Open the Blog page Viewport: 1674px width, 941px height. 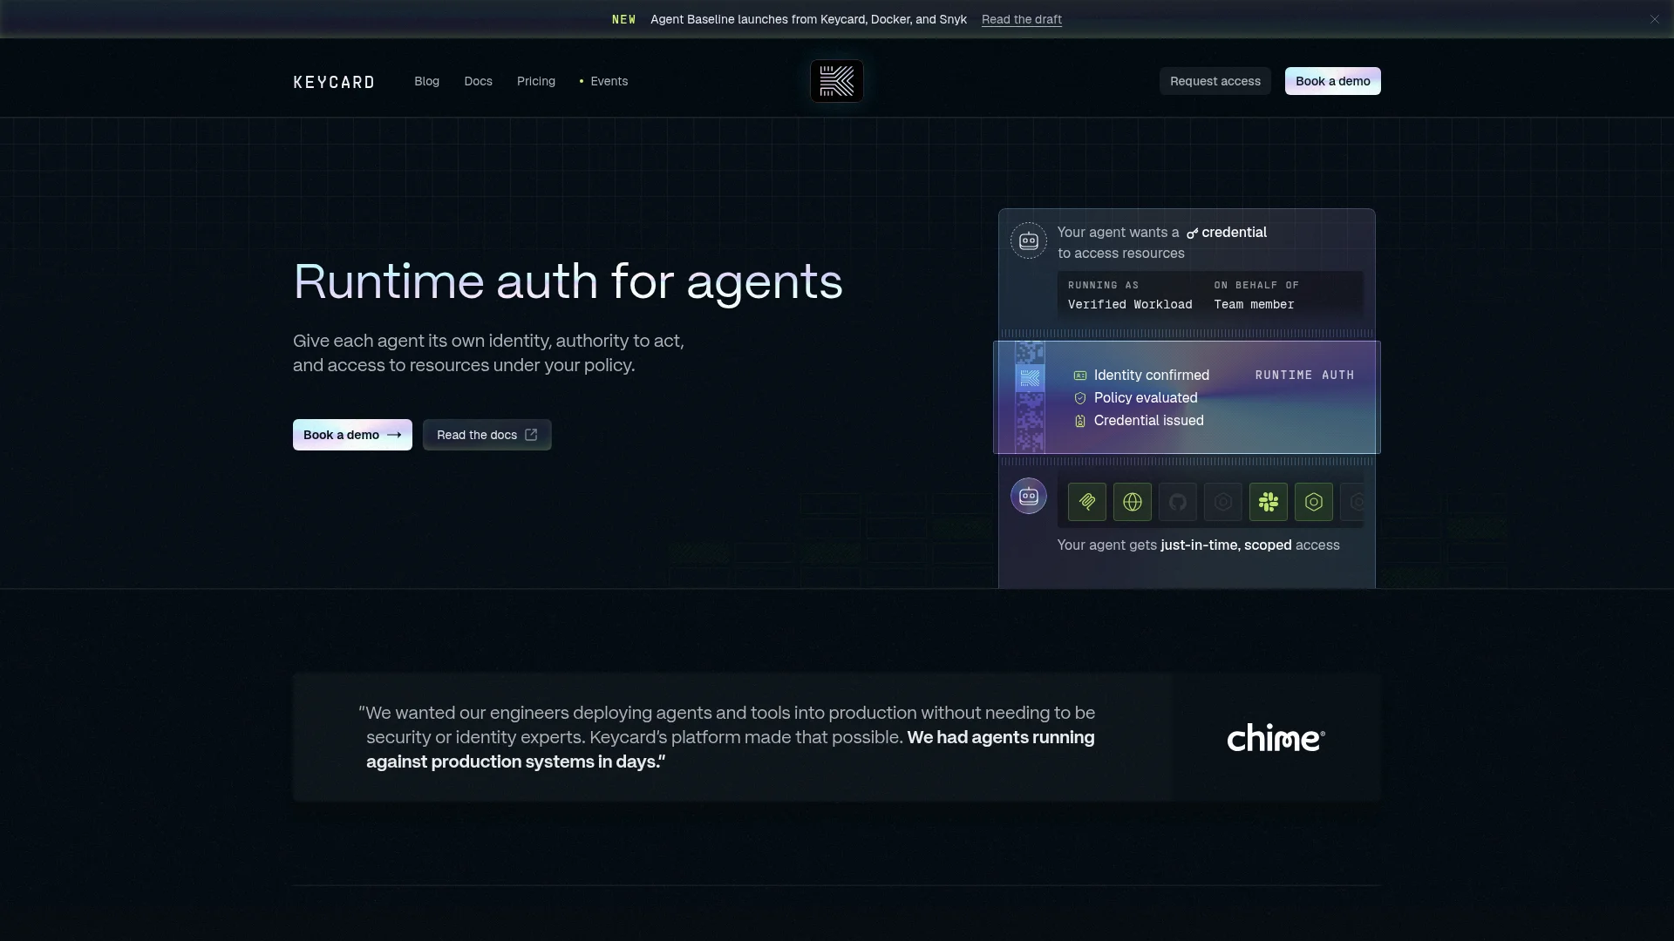click(426, 81)
